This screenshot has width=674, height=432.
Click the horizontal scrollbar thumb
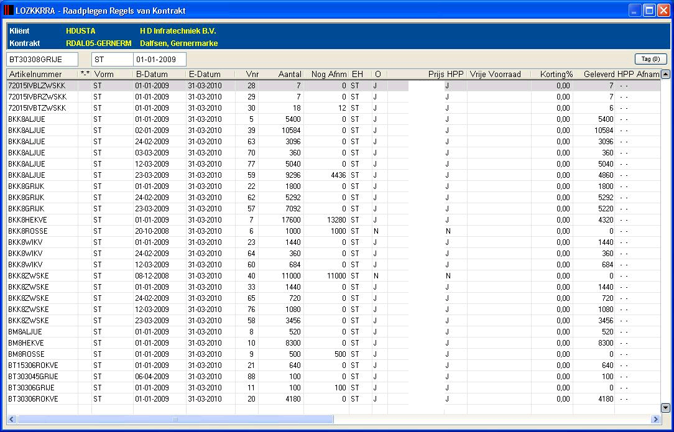tap(175, 419)
